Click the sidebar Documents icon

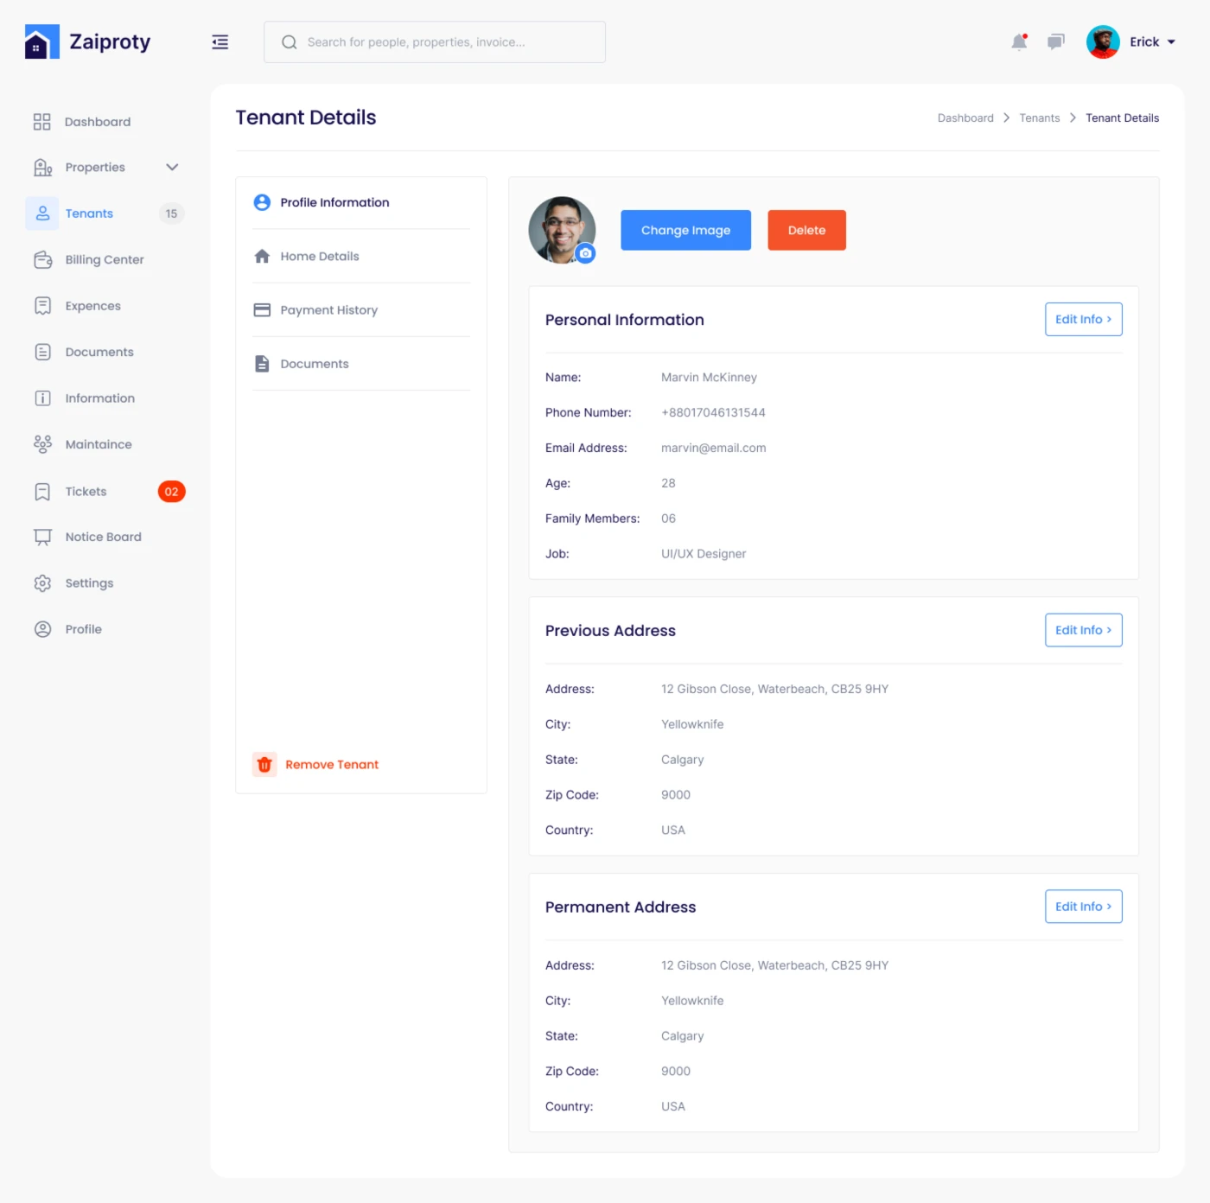point(42,352)
